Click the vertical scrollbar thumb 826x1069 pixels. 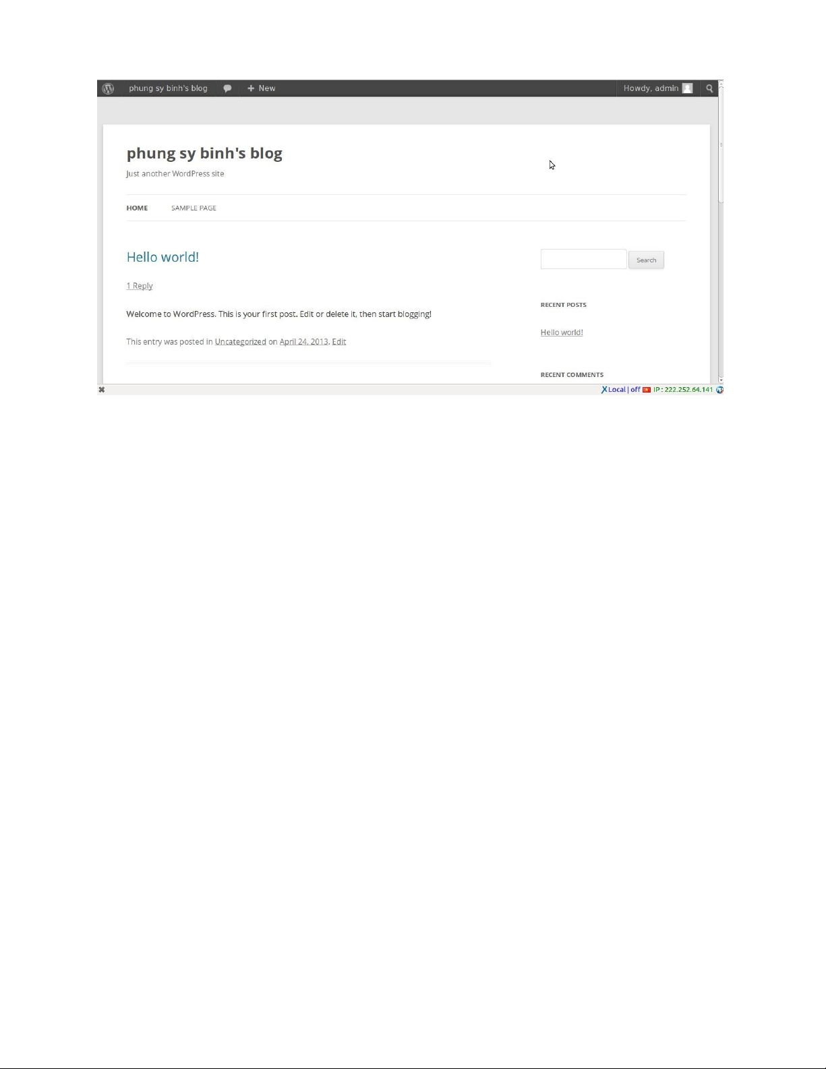(721, 145)
